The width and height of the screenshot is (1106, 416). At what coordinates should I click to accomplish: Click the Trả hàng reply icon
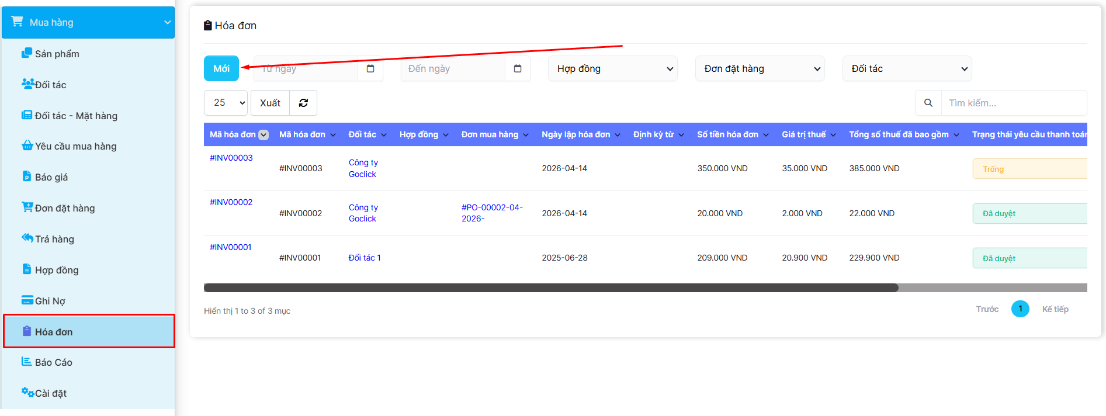pyautogui.click(x=27, y=238)
